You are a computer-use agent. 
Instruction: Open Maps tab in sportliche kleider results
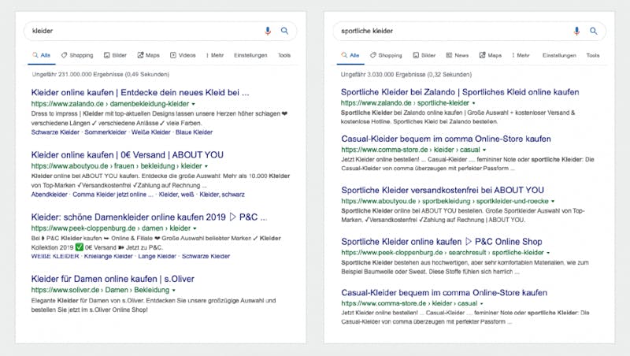[x=491, y=55]
